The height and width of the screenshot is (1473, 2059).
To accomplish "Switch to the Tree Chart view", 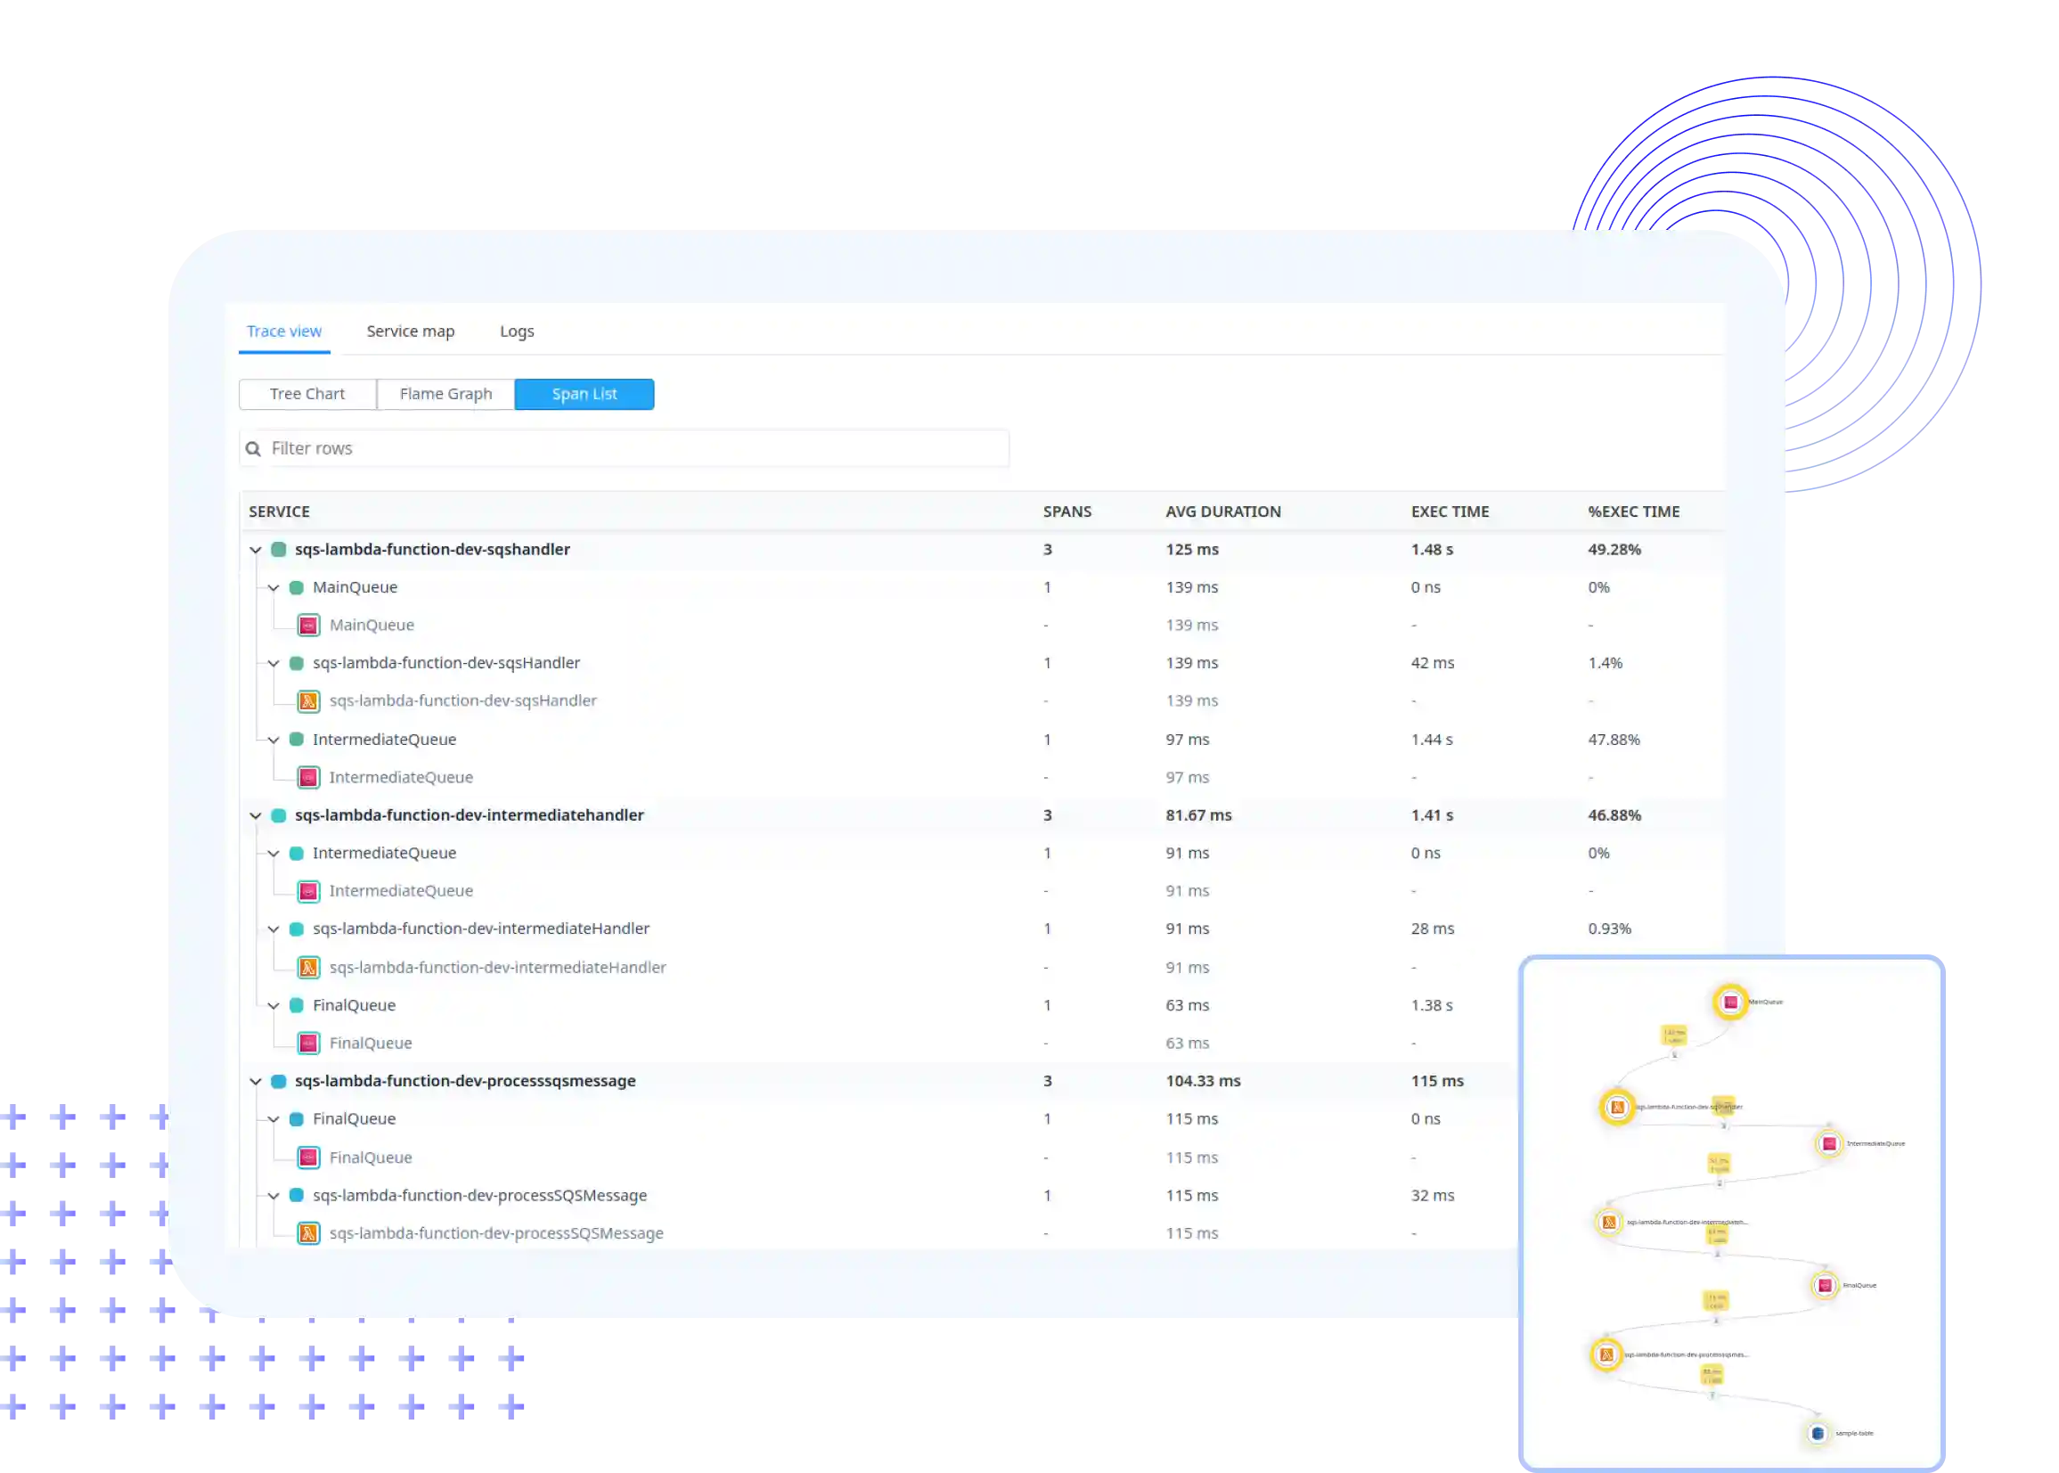I will coord(306,392).
